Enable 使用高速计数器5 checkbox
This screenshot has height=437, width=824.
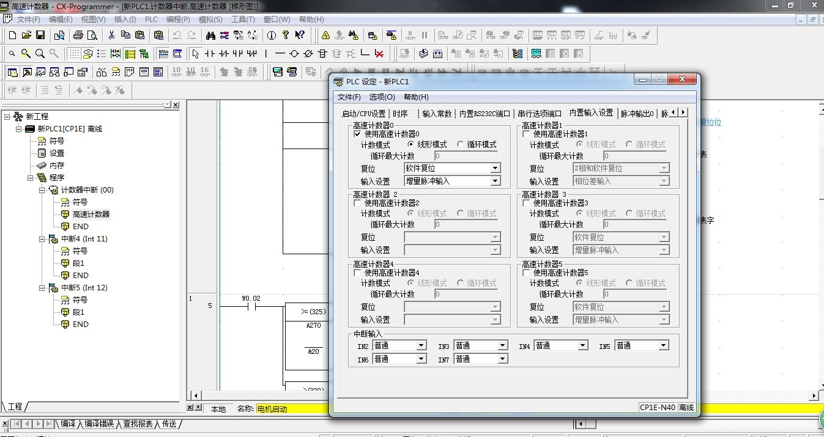(x=527, y=273)
